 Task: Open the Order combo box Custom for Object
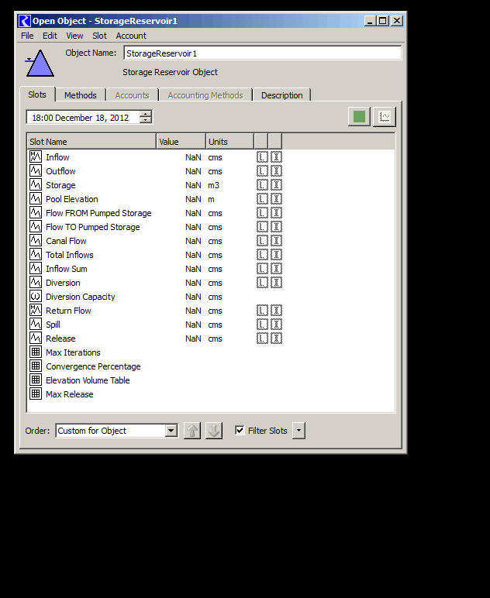pos(116,431)
